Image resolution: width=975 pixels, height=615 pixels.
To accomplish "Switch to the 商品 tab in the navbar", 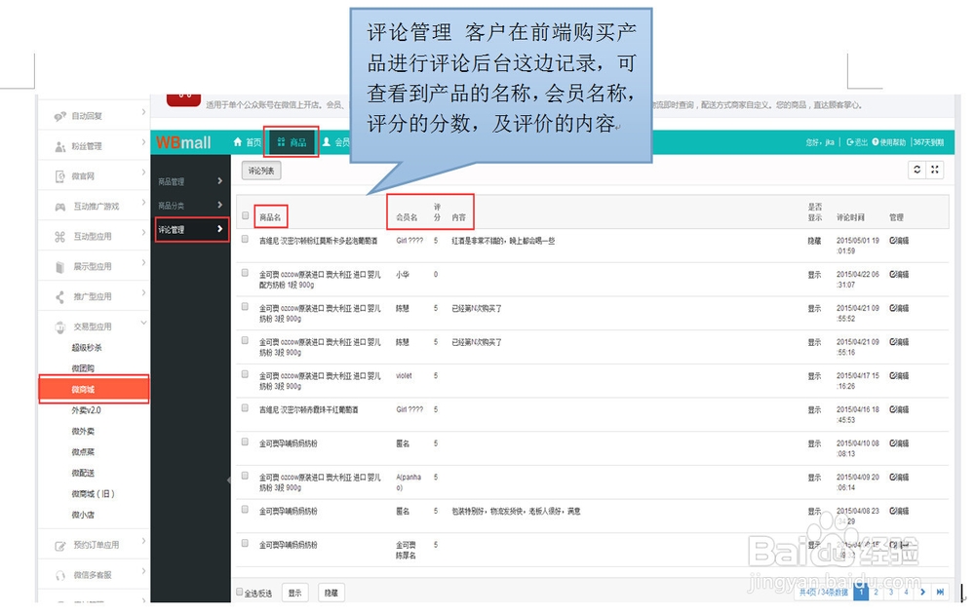I will 292,141.
